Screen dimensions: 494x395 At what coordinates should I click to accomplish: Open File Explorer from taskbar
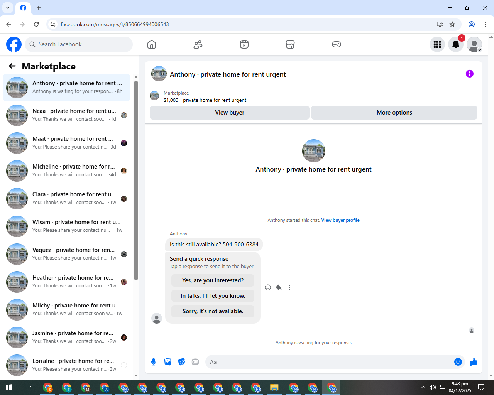(274, 387)
